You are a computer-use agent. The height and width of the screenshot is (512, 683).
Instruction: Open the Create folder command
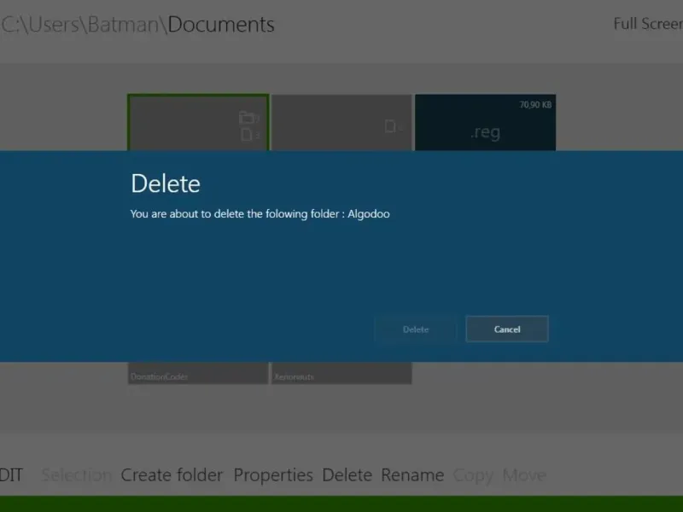point(172,475)
